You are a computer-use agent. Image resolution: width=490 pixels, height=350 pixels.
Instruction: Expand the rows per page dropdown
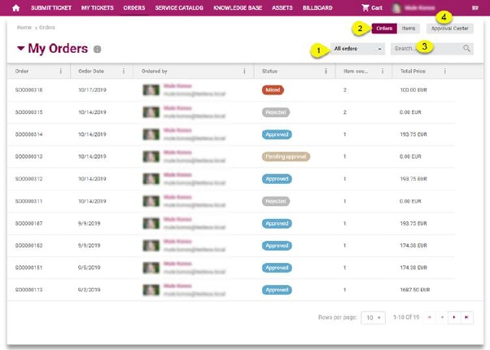(374, 317)
